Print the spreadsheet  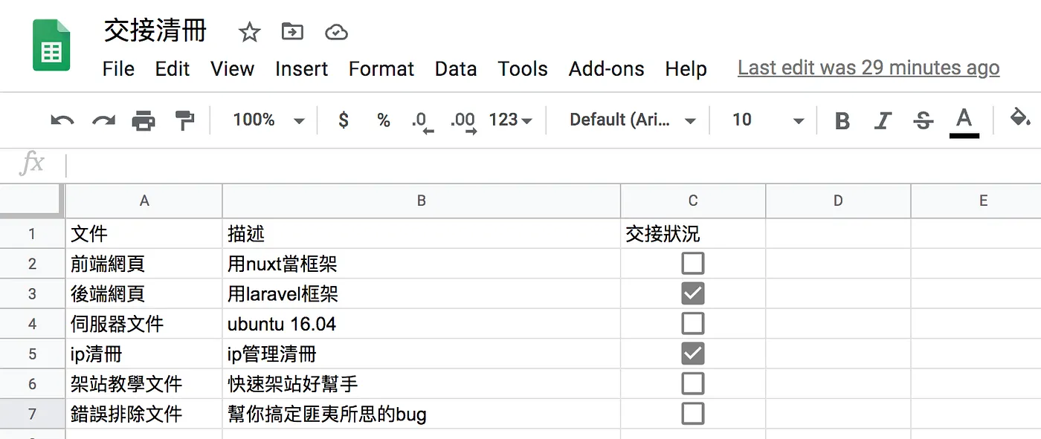coord(144,120)
